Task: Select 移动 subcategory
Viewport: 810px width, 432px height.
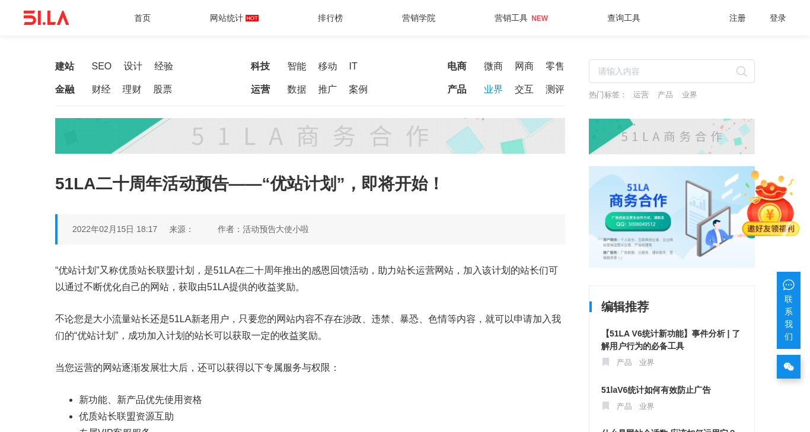Action: (327, 66)
